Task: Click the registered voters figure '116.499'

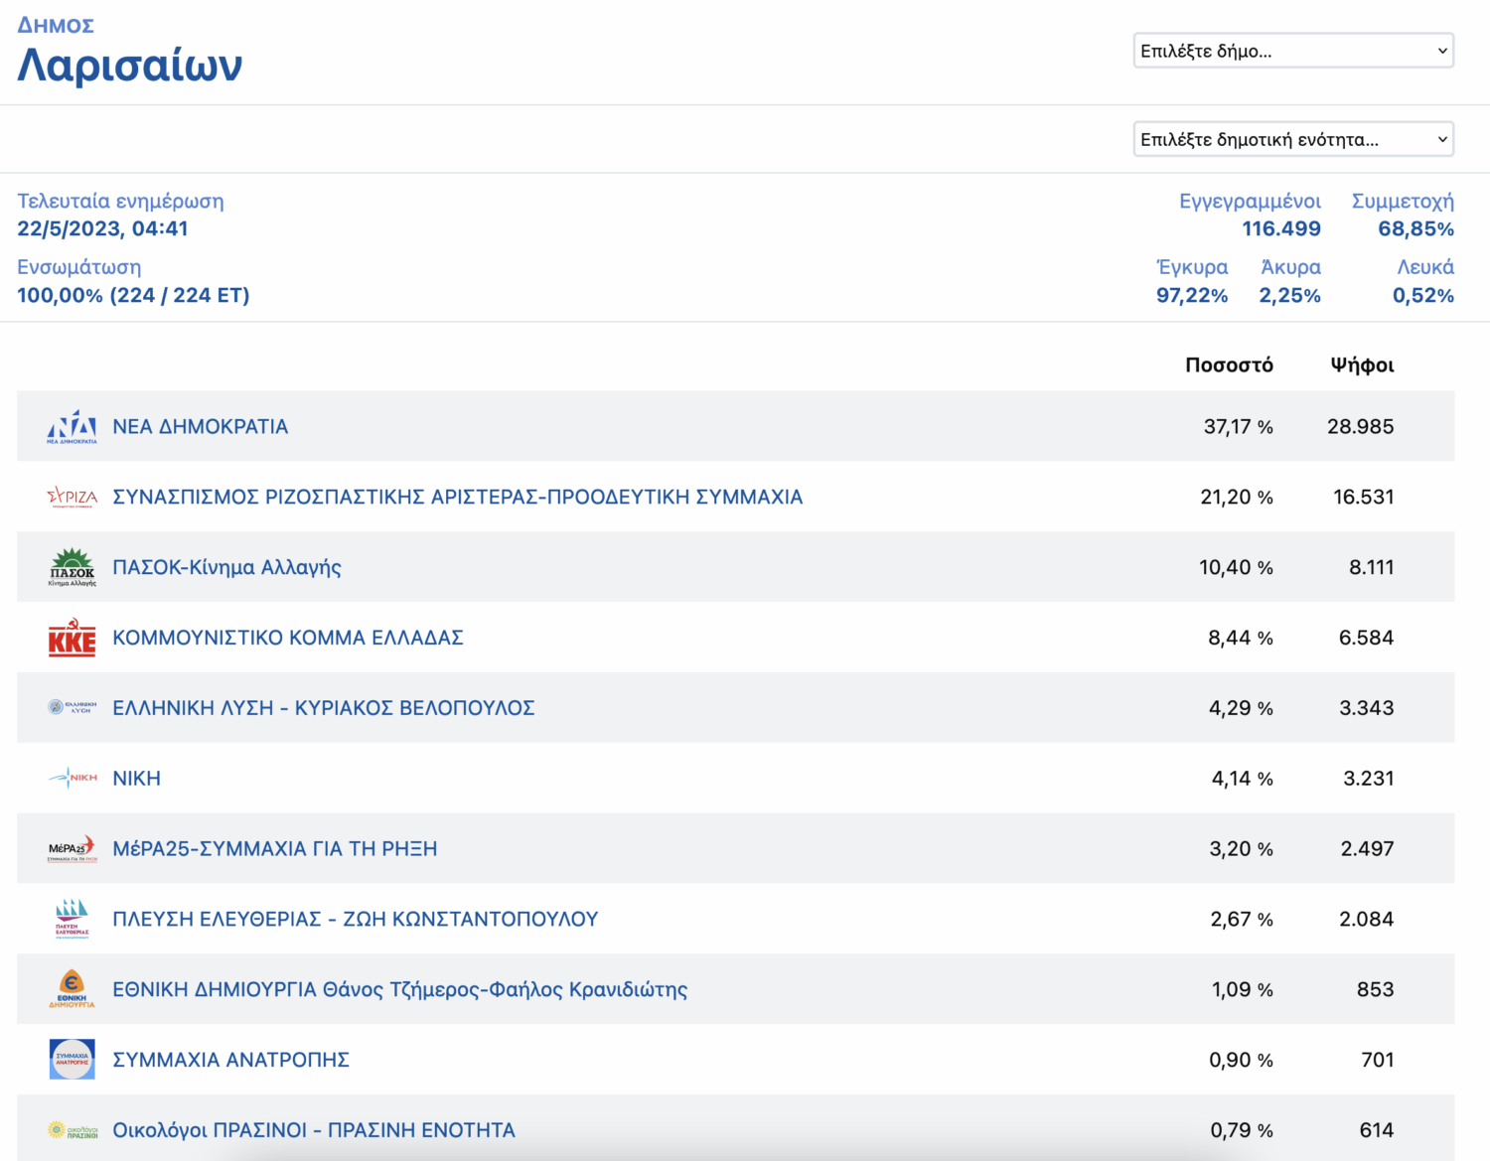Action: coord(1281,228)
